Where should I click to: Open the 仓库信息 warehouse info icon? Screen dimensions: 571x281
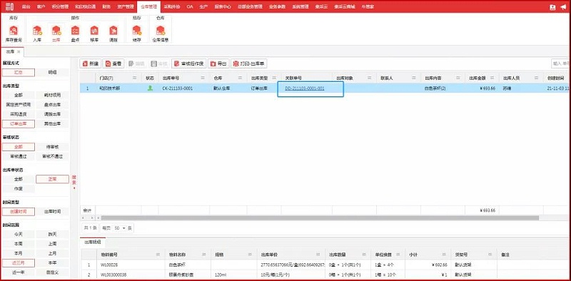pyautogui.click(x=160, y=34)
